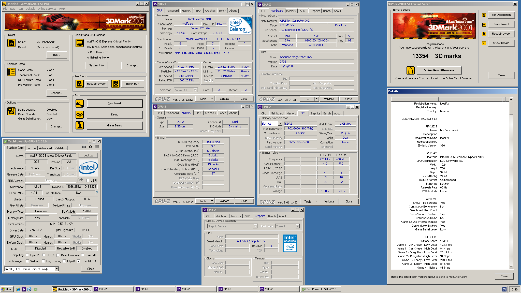Take GPU-Z screenshot with camera icon
Viewport: 521px width, 293px height.
[x=84, y=147]
